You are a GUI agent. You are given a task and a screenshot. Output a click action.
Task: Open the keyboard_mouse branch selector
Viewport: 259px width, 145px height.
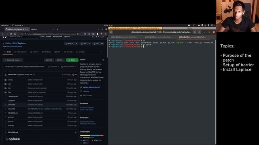pos(13,60)
